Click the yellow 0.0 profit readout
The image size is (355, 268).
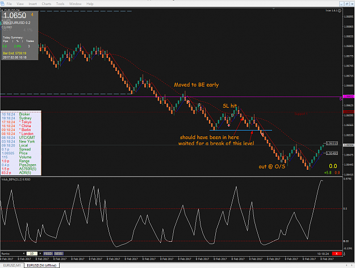click(333, 166)
